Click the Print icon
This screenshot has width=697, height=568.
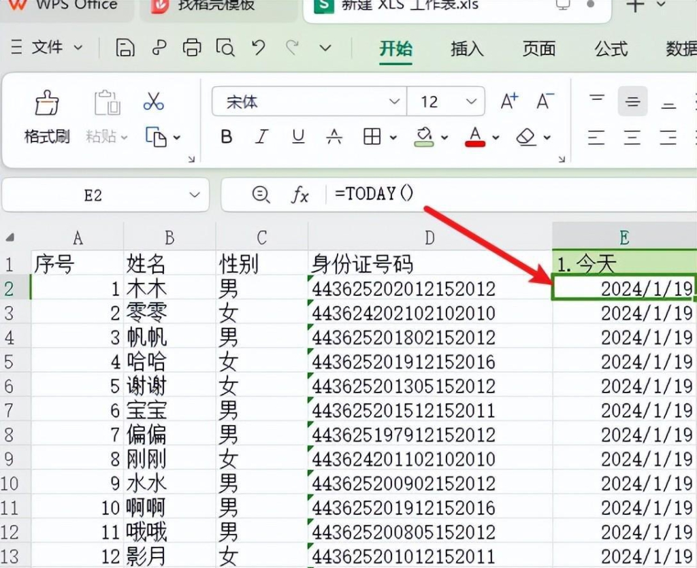(193, 48)
